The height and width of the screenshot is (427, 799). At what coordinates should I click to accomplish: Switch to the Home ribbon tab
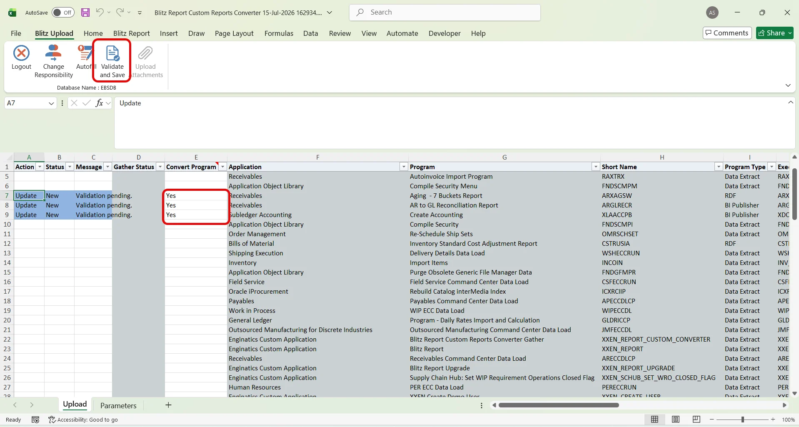pos(93,33)
